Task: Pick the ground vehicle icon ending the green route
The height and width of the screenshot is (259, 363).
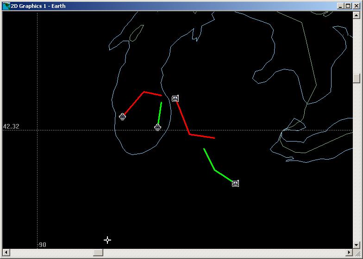Action: [x=235, y=184]
